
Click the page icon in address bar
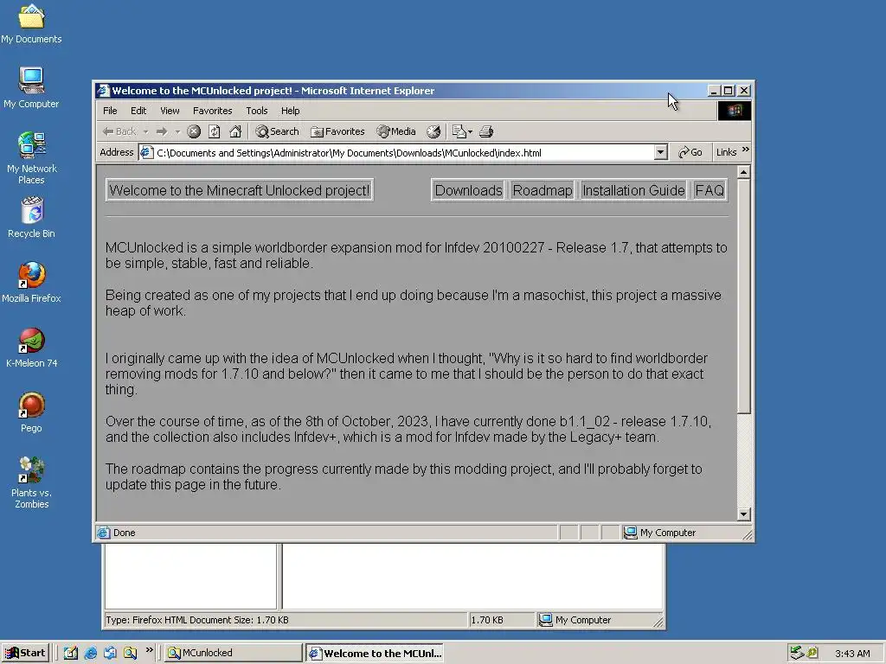[146, 152]
